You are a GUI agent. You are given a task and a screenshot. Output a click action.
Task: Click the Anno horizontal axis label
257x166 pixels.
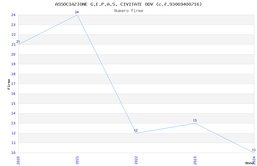(x=249, y=163)
